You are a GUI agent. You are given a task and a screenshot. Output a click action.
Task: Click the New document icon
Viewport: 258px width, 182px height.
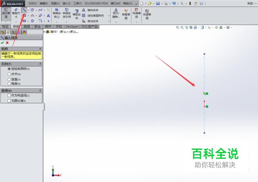[x=142, y=4]
